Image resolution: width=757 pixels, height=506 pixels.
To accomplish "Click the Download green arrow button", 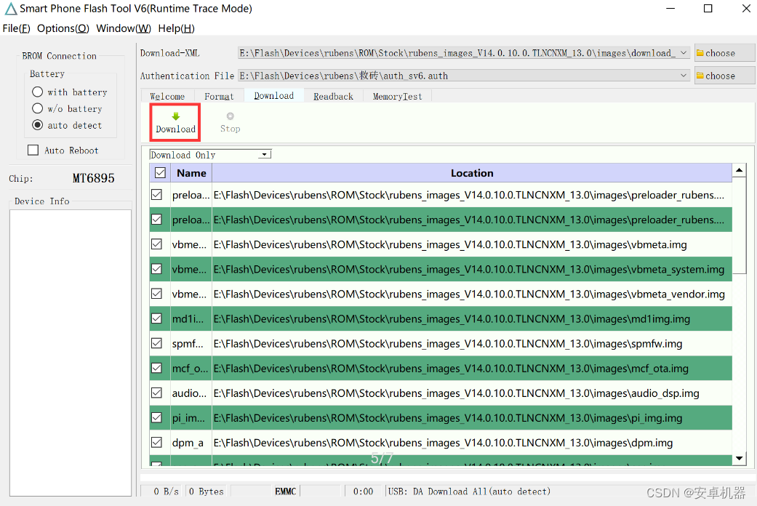I will coord(175,122).
